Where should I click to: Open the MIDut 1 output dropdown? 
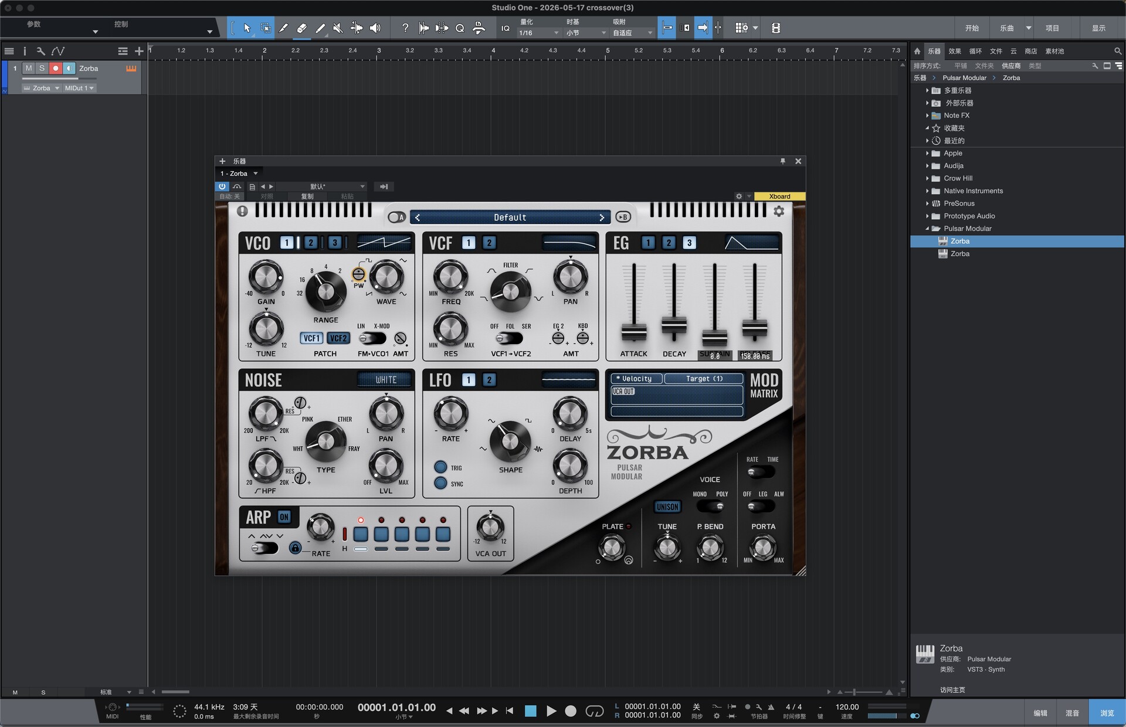(79, 89)
